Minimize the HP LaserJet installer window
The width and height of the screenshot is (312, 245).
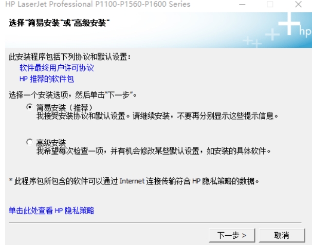[242, 4]
